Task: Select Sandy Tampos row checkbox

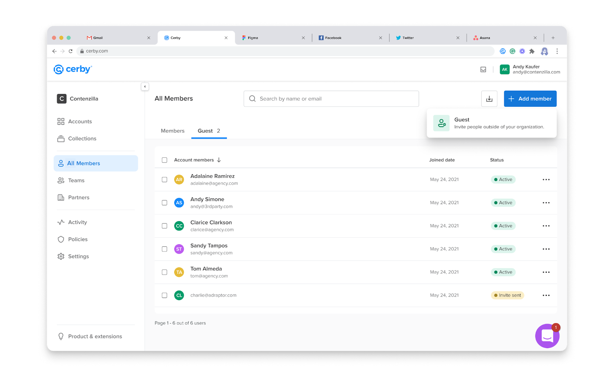Action: click(164, 249)
